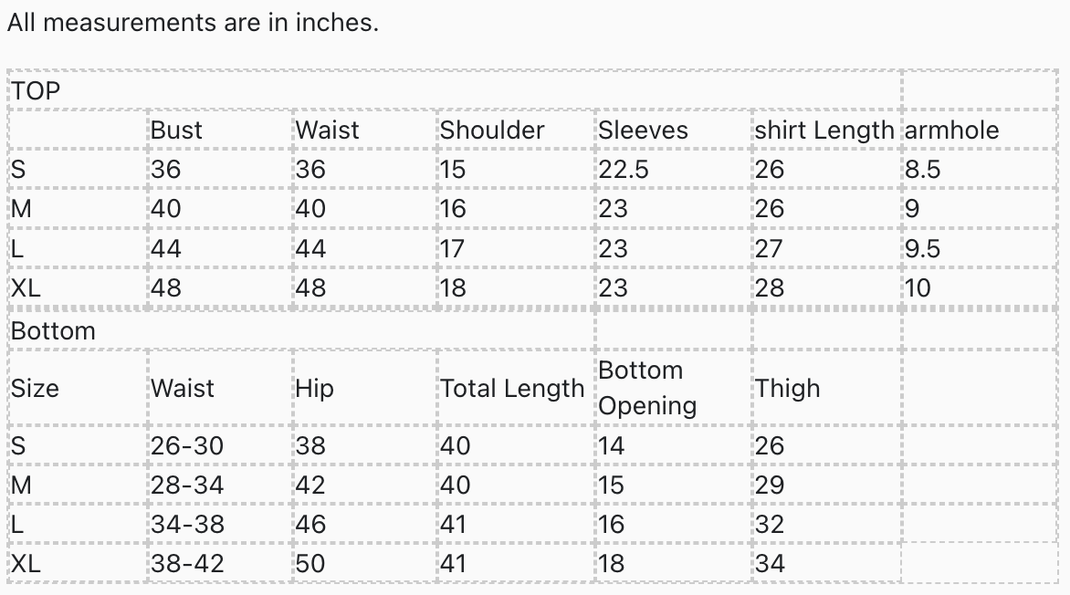Screen dimensions: 1070x595
Task: Click the shirt Length column header
Action: click(x=824, y=130)
